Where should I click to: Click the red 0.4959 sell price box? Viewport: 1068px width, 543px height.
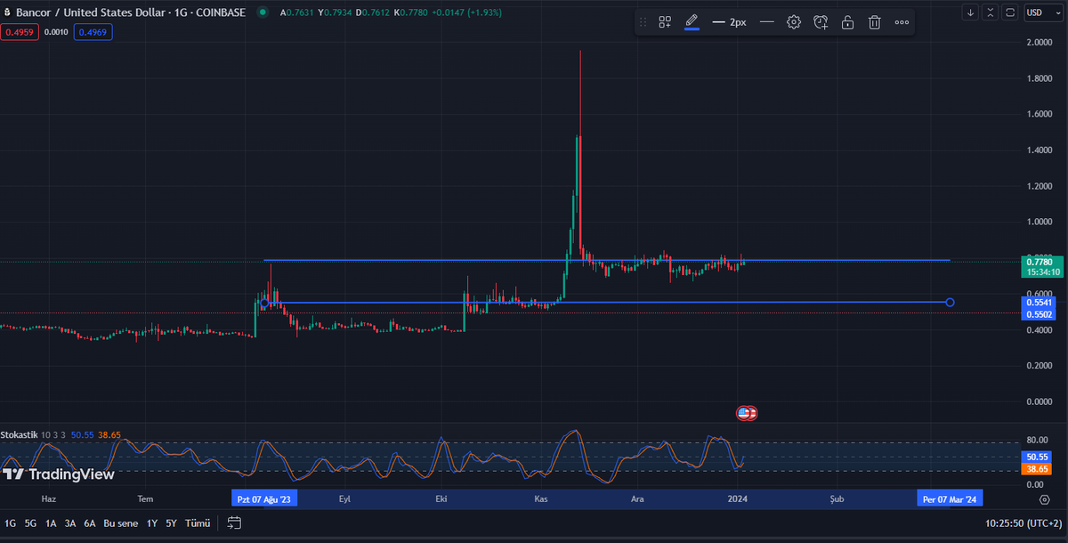coord(20,32)
